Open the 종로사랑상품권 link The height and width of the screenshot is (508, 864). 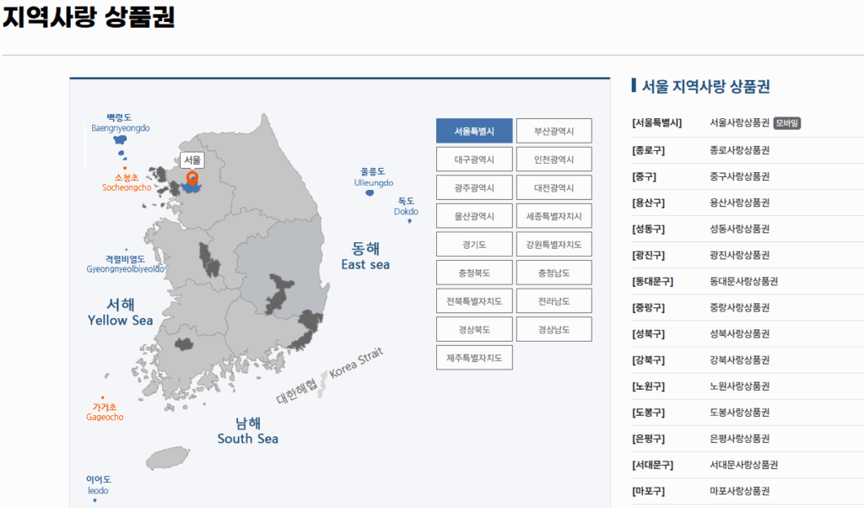[739, 150]
